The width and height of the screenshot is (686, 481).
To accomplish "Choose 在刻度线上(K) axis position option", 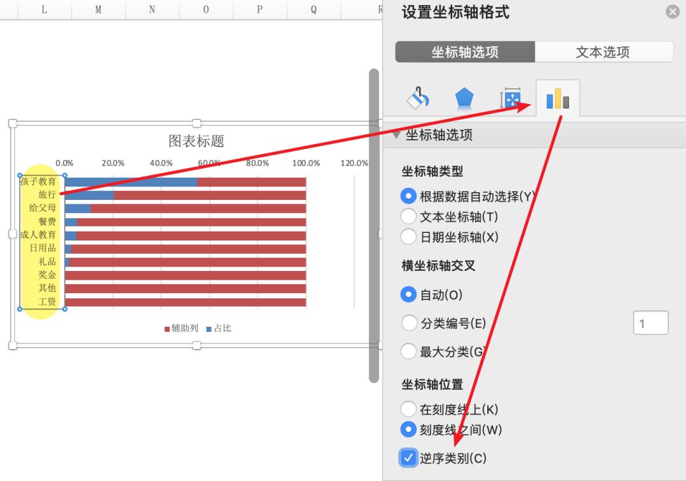I will click(x=408, y=409).
